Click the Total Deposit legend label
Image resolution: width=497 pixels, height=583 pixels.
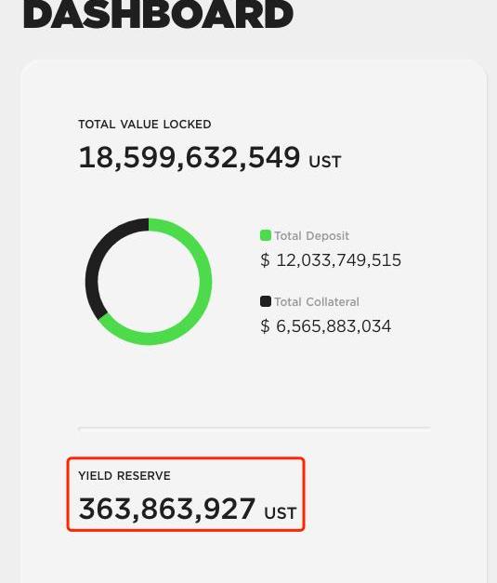pyautogui.click(x=311, y=236)
